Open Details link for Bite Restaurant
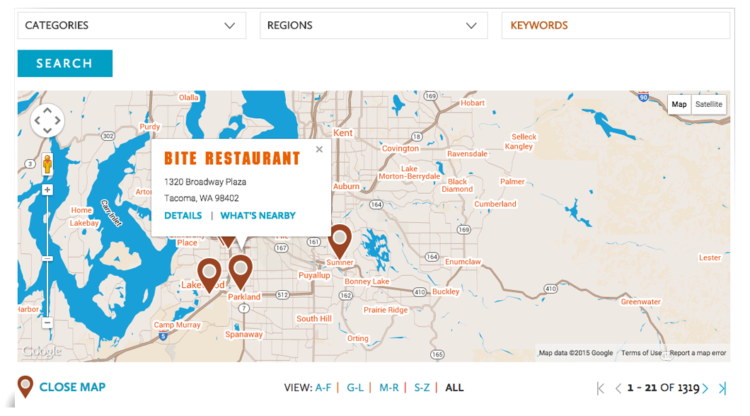The width and height of the screenshot is (750, 416). (183, 216)
